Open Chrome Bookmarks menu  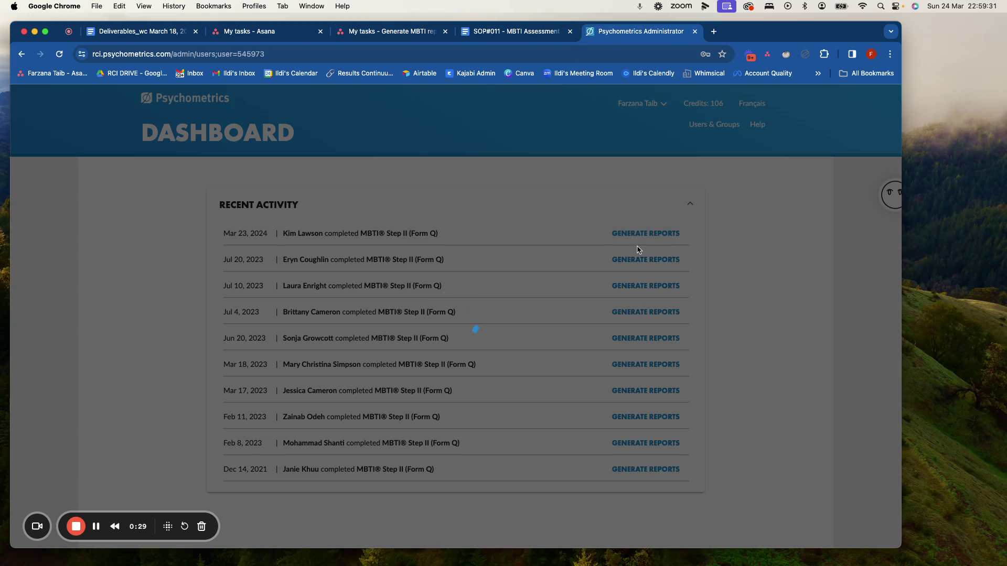coord(213,6)
